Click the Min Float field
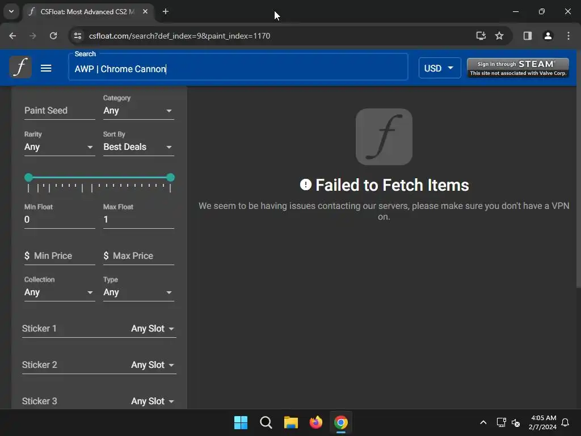The image size is (581, 436). (x=60, y=220)
